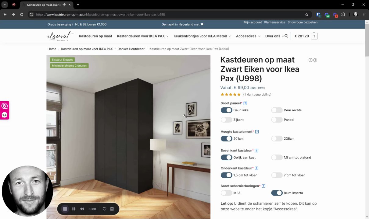Go to previous product arrow icon
This screenshot has width=369, height=219.
(310, 60)
